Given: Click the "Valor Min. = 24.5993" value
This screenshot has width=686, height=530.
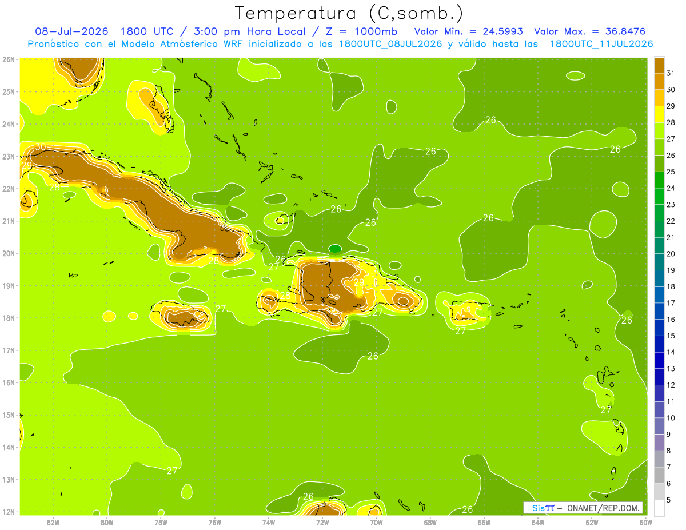Looking at the screenshot, I should point(469,31).
